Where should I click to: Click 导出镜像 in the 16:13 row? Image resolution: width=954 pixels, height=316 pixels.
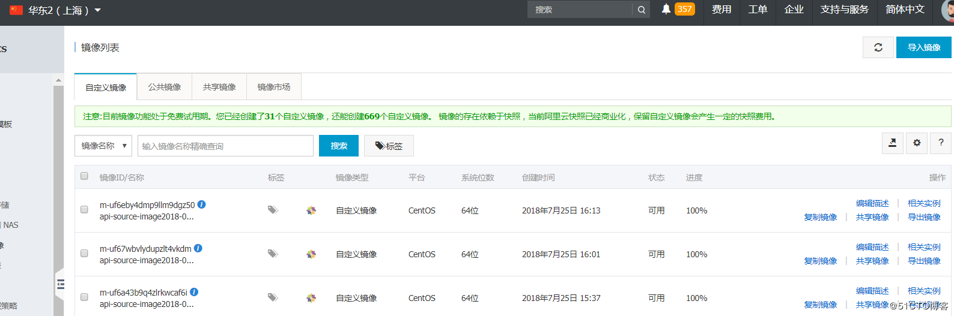coord(924,217)
